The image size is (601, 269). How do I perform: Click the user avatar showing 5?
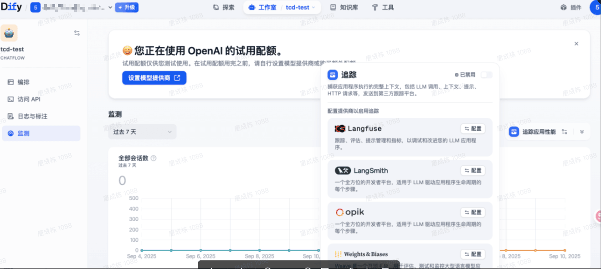[595, 7]
